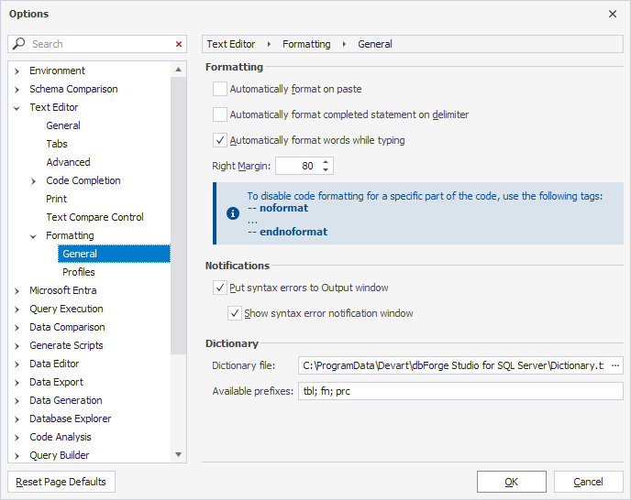Expand the Query Execution node
This screenshot has height=500, width=631.
tap(17, 310)
